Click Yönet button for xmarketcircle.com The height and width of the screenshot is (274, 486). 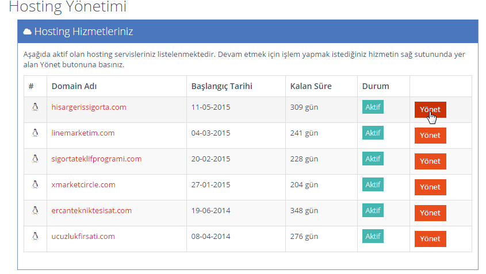[x=430, y=187]
